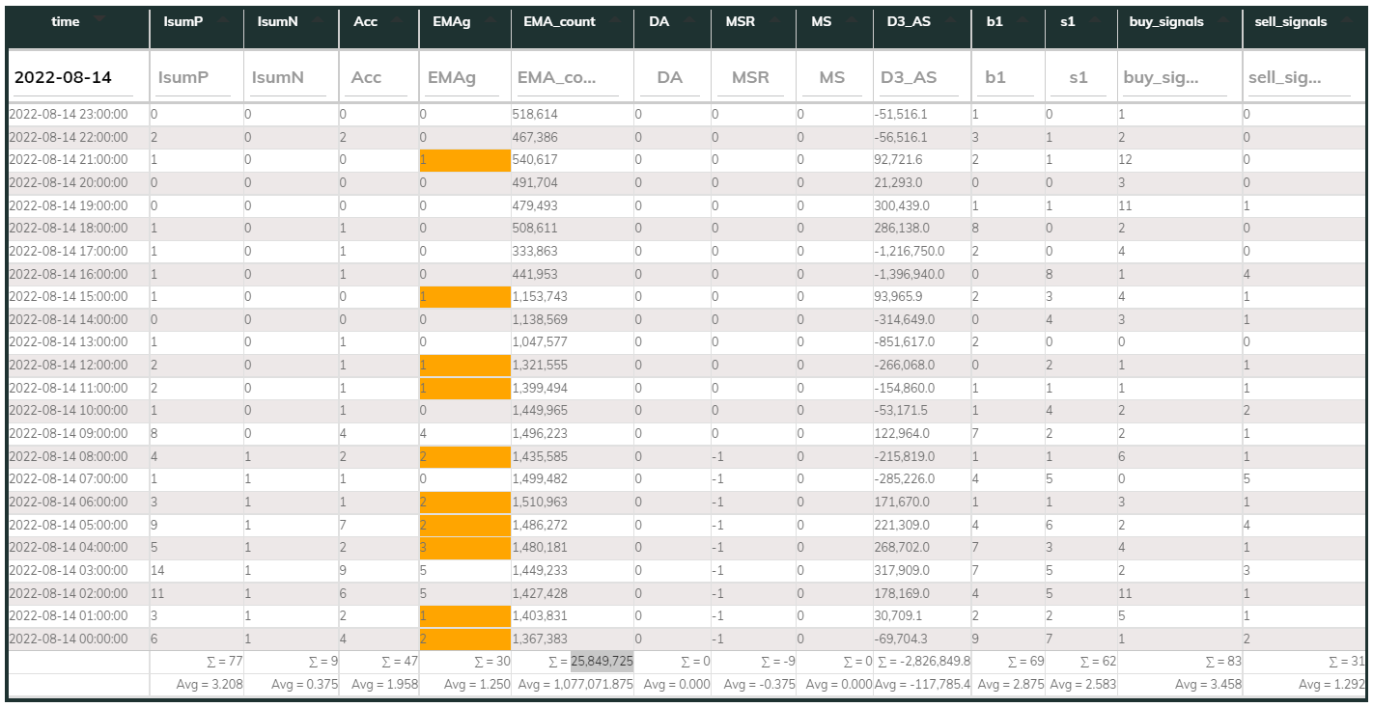Select the time cell 2022-08-14 23:00:00
Image resolution: width=1373 pixels, height=707 pixels.
pos(77,114)
